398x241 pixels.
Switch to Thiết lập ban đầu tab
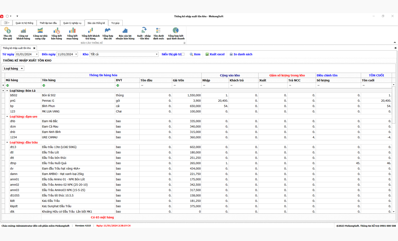pyautogui.click(x=48, y=23)
